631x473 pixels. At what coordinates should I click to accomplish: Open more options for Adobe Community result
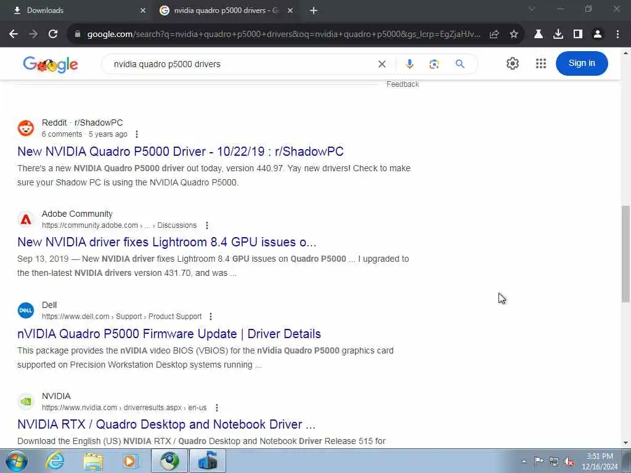(x=207, y=225)
